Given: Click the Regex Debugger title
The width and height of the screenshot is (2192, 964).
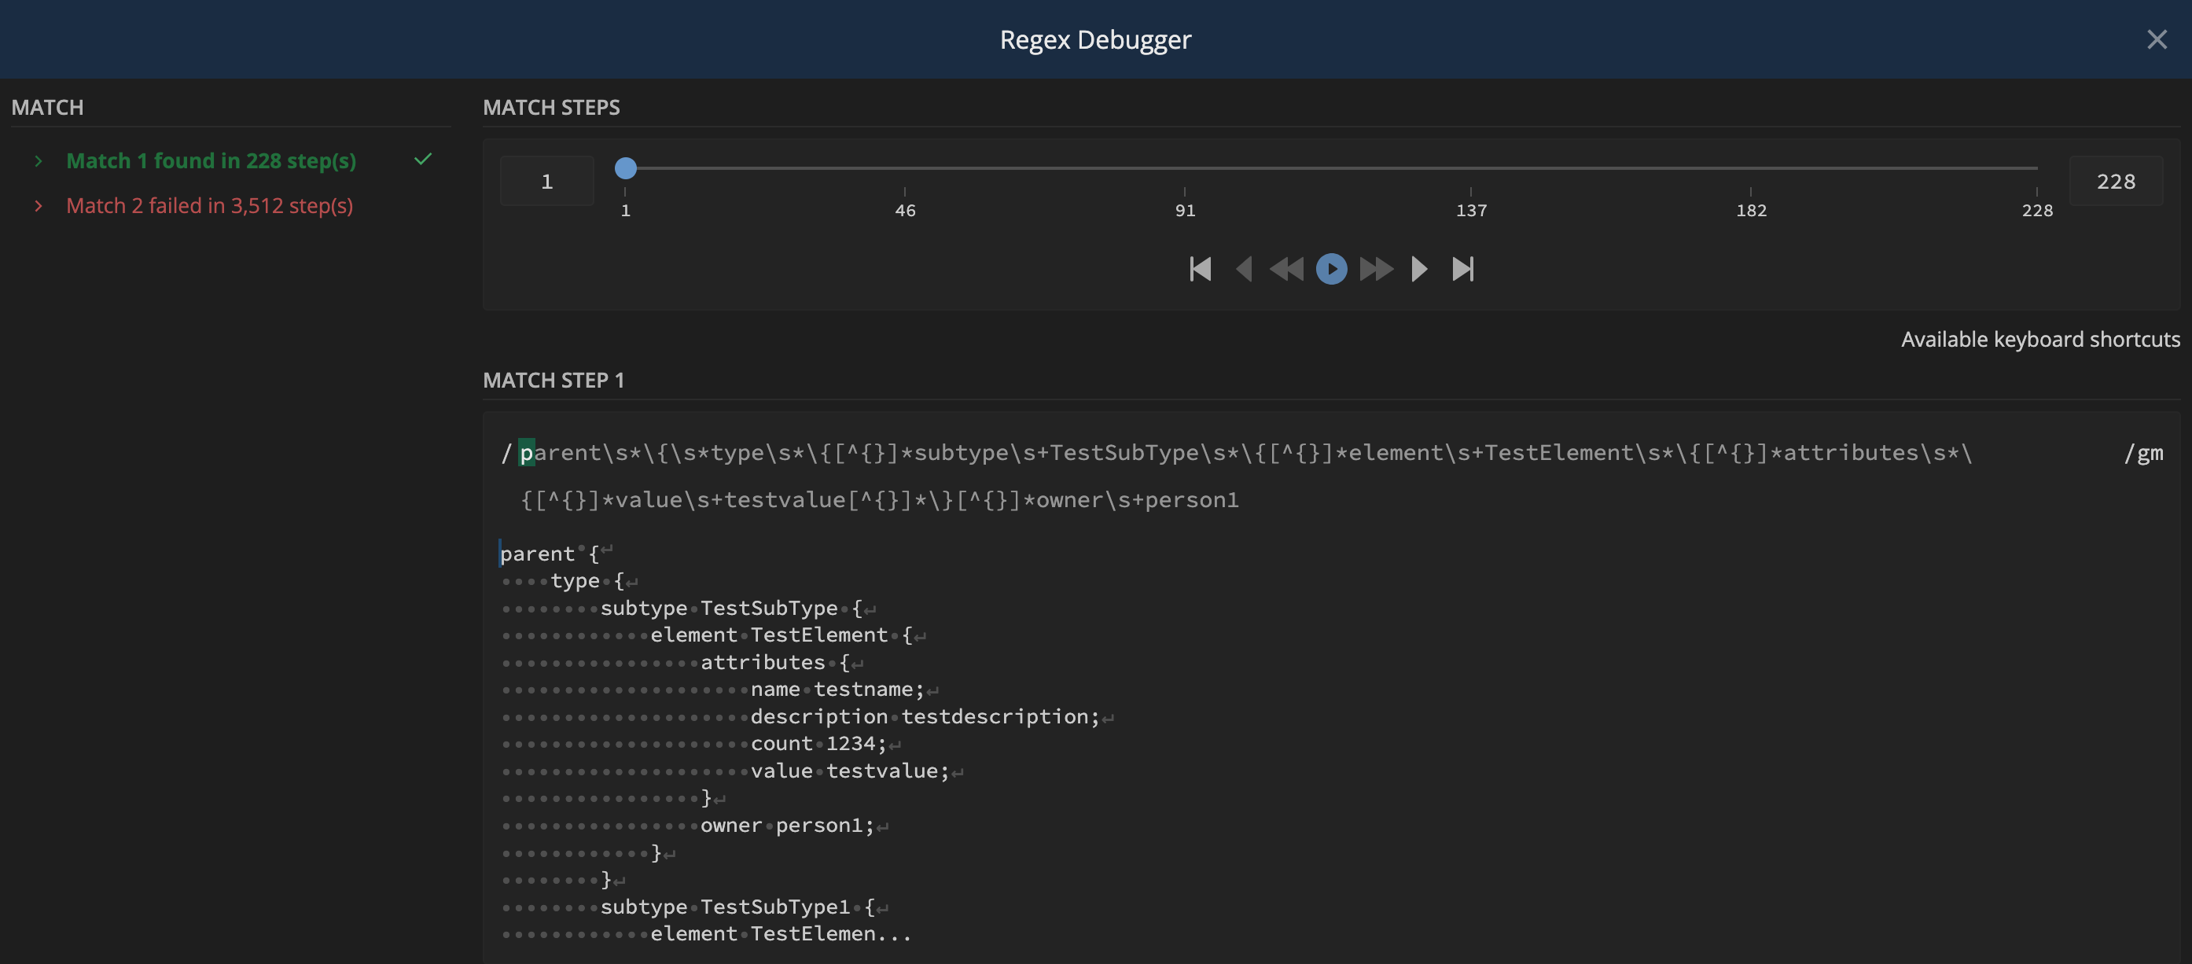Looking at the screenshot, I should coord(1095,39).
